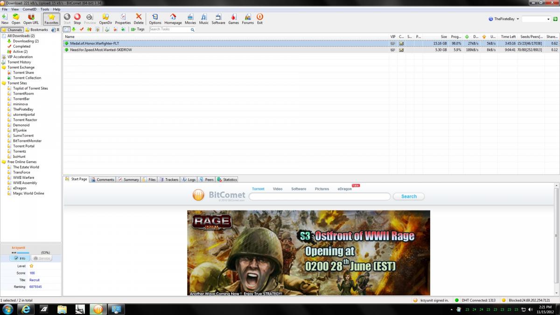
Task: Click the Pictures link on start page
Action: [x=322, y=189]
